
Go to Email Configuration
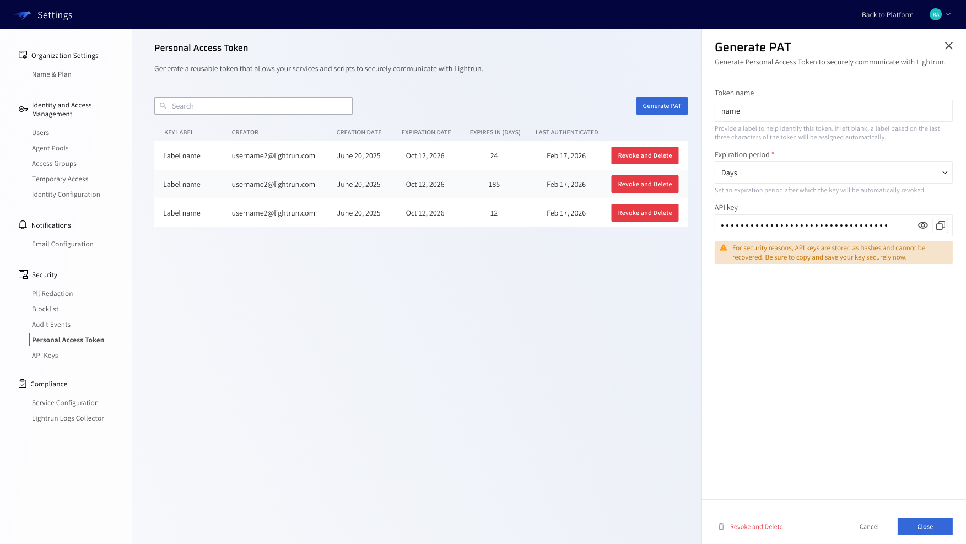click(62, 244)
